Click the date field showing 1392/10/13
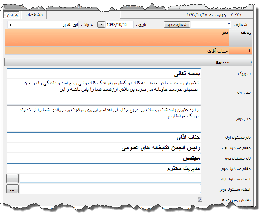The image size is (262, 219). (x=120, y=24)
